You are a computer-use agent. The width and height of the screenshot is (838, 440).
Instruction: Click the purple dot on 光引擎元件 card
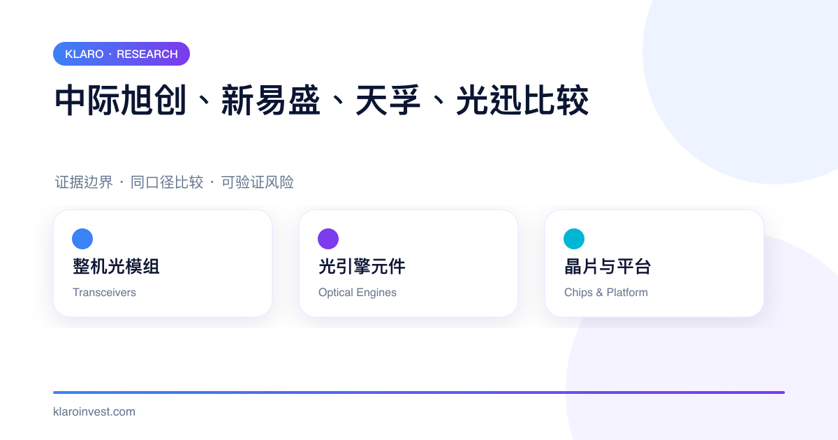click(x=328, y=239)
